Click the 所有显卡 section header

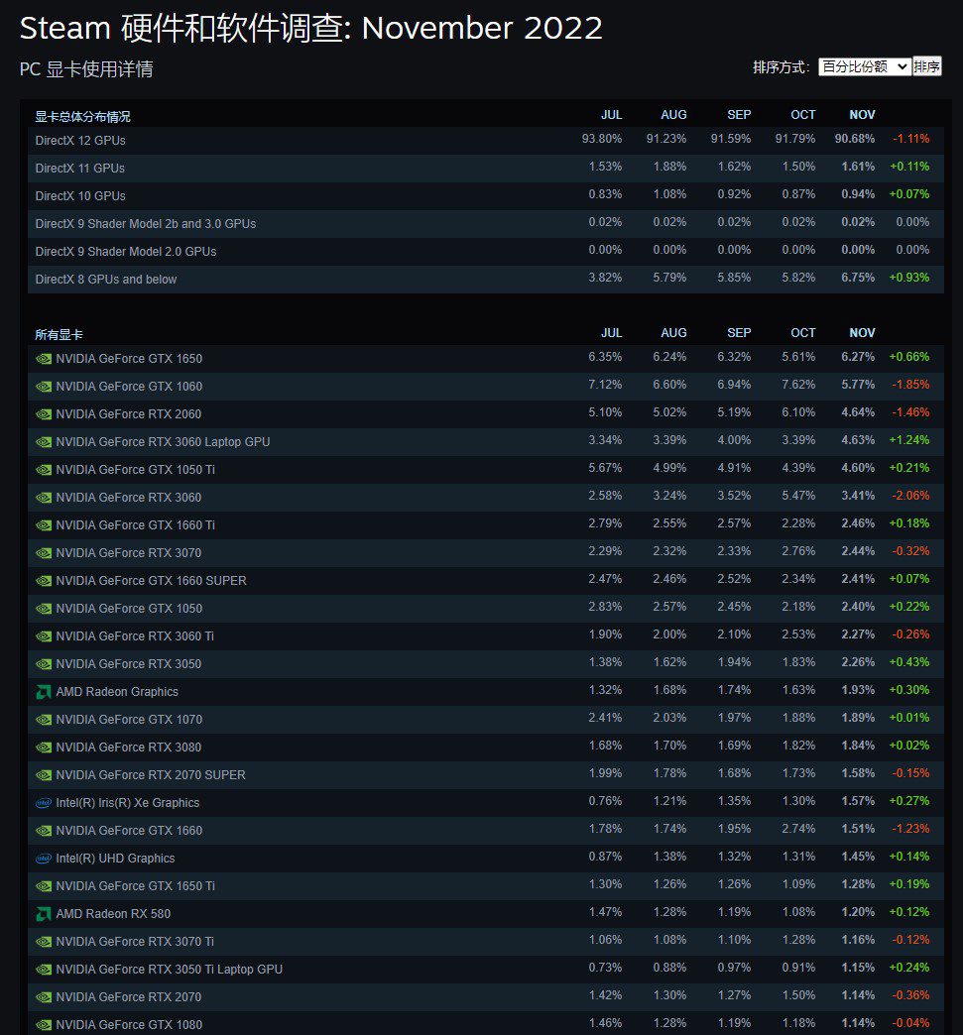pos(60,335)
